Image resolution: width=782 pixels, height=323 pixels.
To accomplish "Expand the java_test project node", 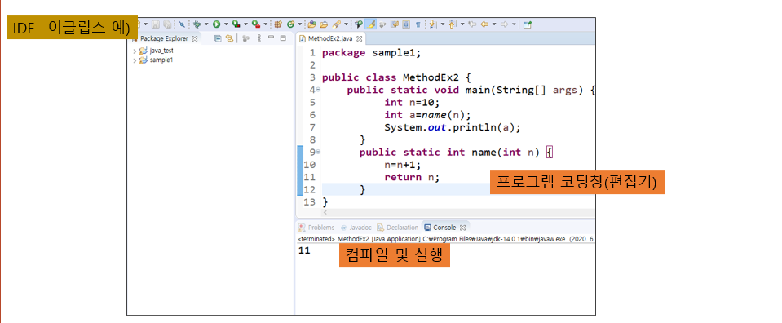I will (x=135, y=51).
